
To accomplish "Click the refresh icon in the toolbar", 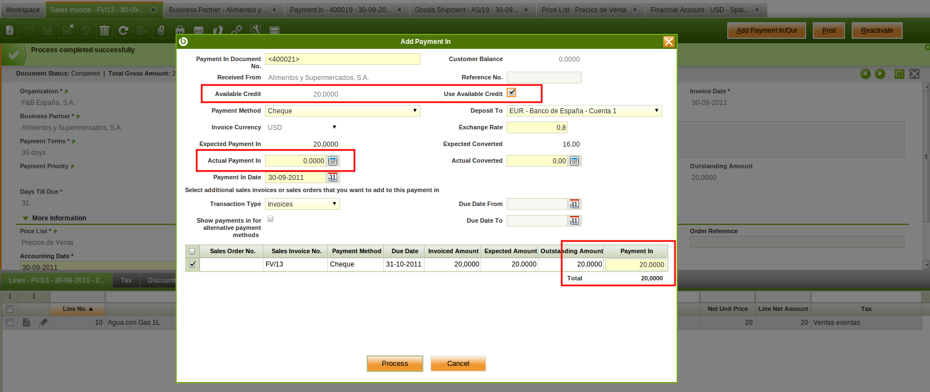I will click(x=123, y=31).
